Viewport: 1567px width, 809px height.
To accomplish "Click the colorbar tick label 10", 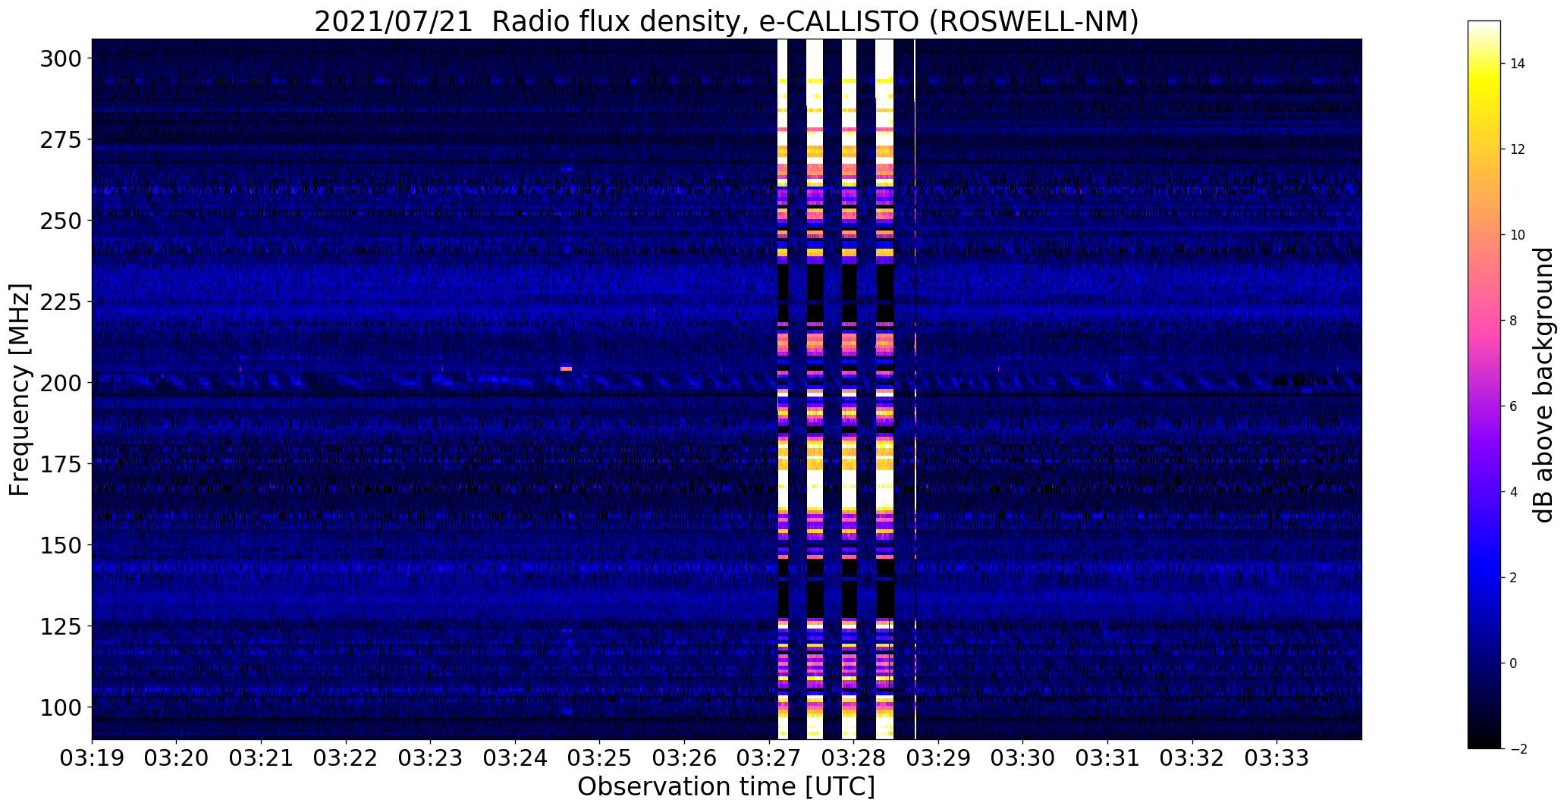I will 1518,235.
